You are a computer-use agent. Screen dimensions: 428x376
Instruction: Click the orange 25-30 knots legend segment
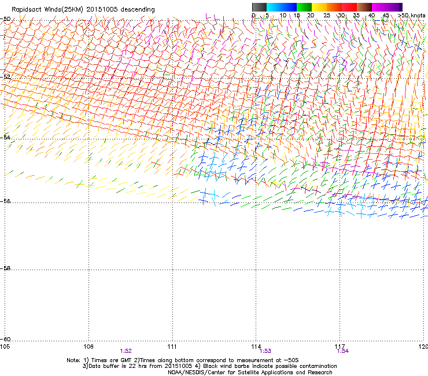click(x=334, y=7)
